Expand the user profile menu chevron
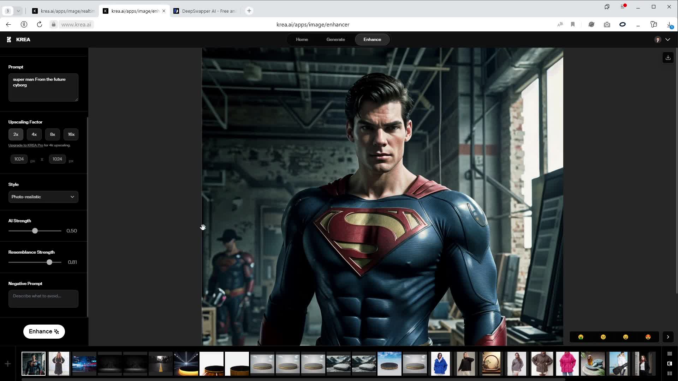This screenshot has height=381, width=678. (668, 40)
